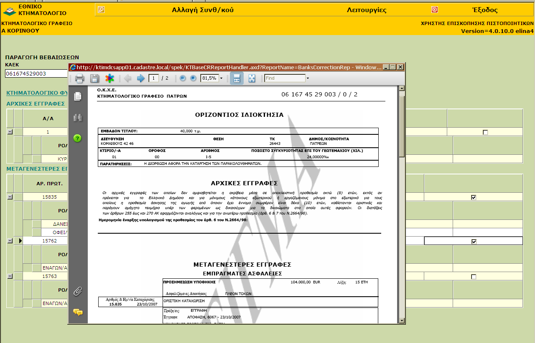
Task: Click the page number field
Action: tap(154, 78)
